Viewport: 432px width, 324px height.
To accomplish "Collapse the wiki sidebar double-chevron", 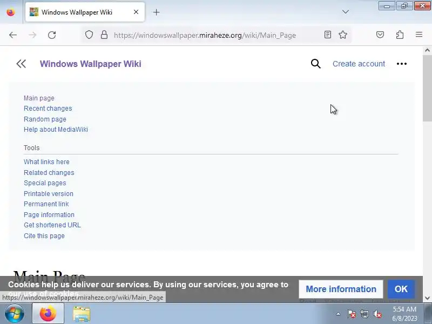I will click(x=21, y=64).
